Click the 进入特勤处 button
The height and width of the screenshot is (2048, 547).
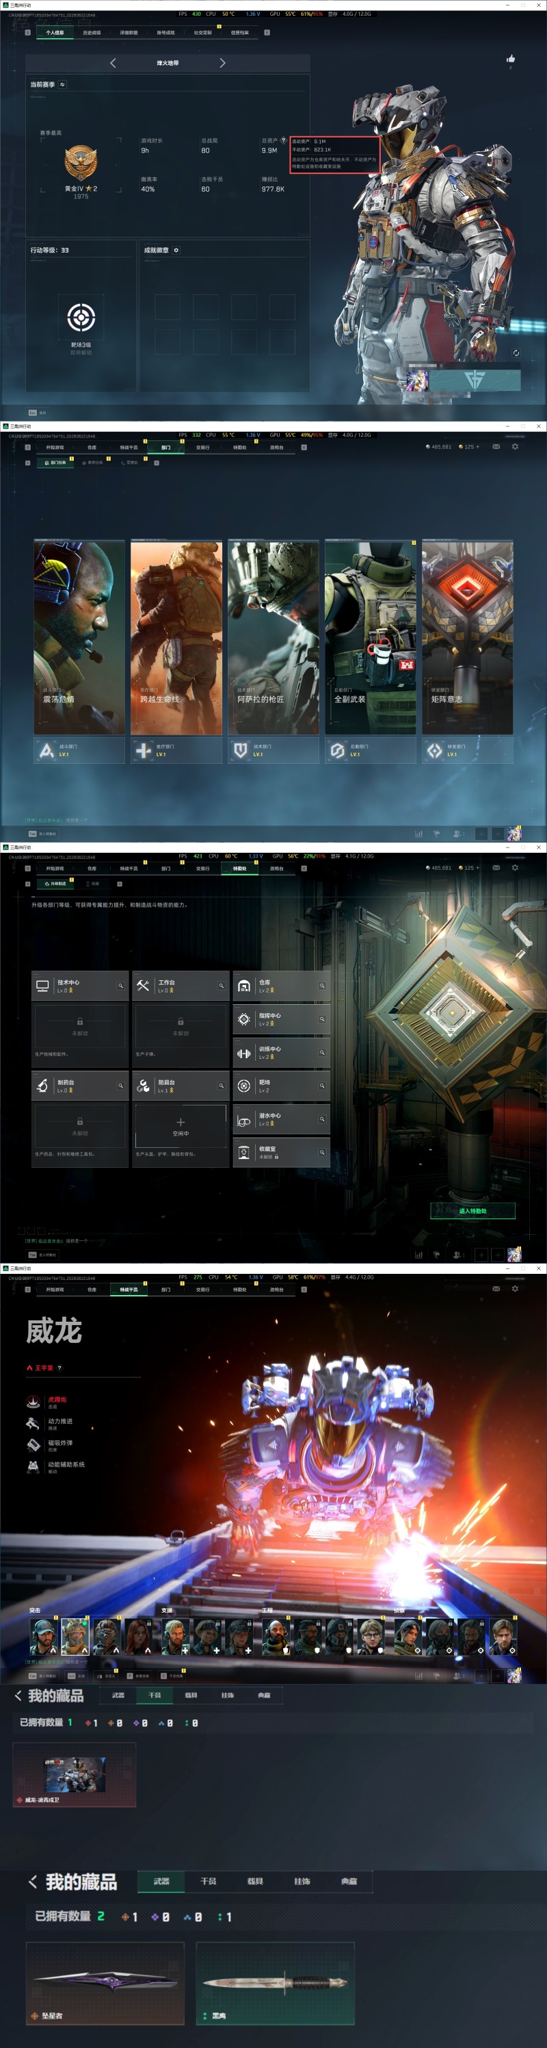[x=473, y=1212]
